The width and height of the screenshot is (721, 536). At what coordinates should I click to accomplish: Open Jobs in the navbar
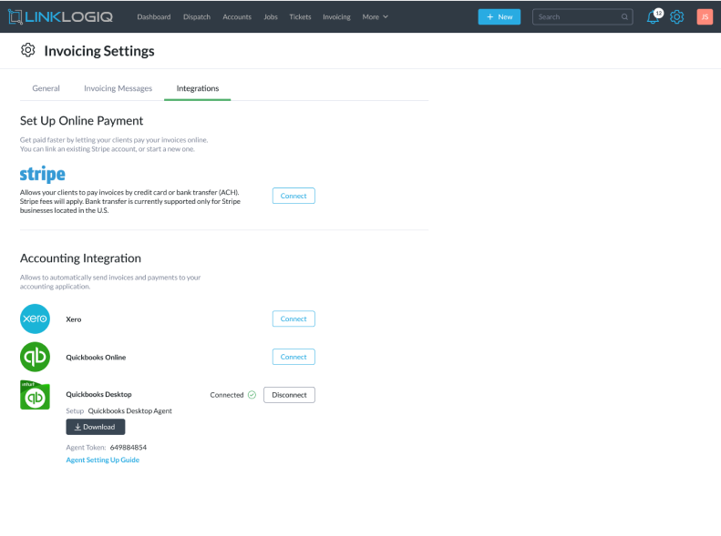[x=271, y=17]
